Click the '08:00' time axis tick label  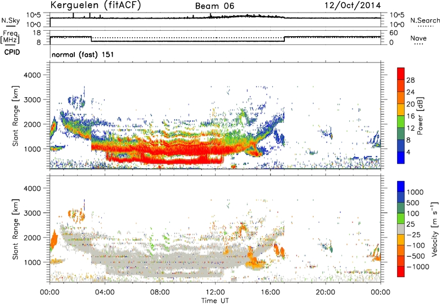[160, 292]
